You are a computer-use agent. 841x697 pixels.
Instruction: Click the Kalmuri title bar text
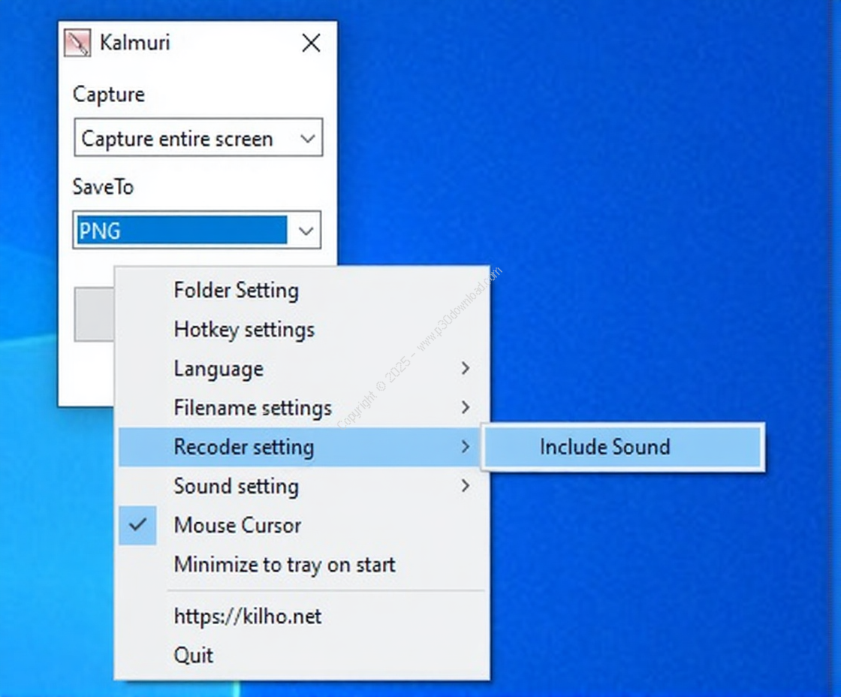click(135, 43)
